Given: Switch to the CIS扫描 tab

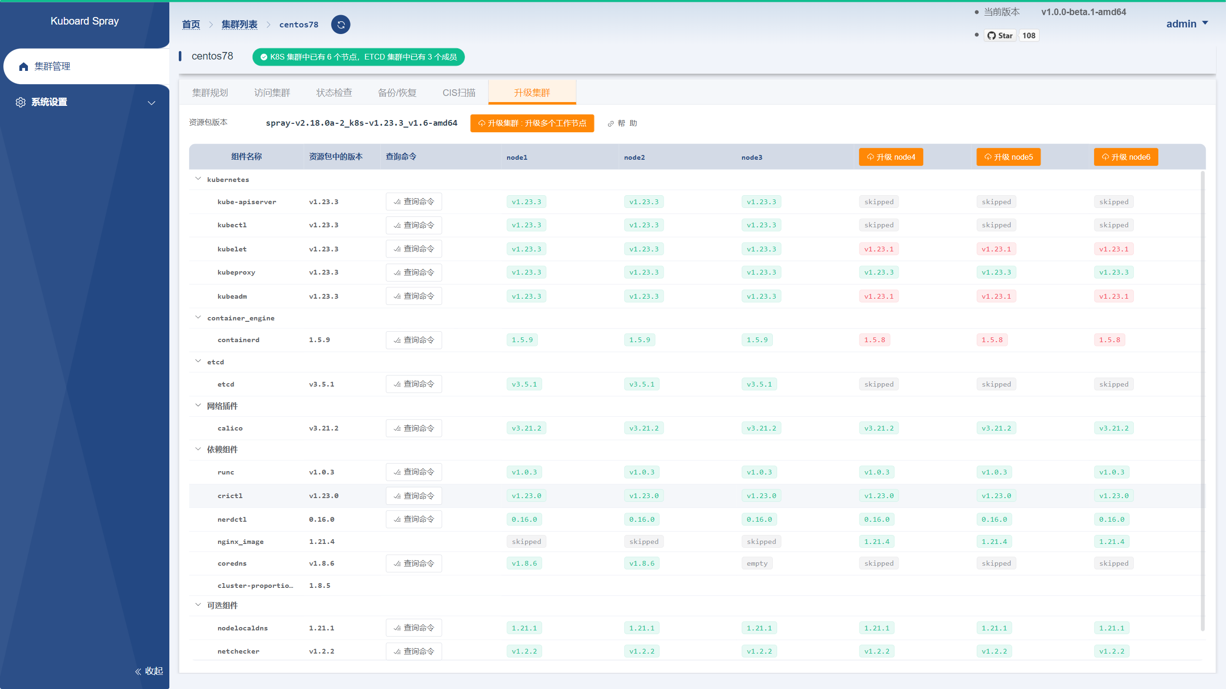Looking at the screenshot, I should point(459,93).
